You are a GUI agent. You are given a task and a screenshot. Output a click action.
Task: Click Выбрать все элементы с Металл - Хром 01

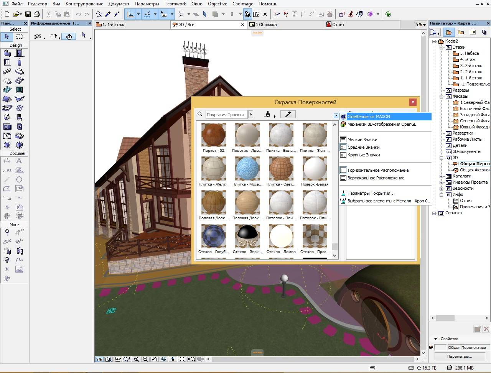click(x=386, y=201)
